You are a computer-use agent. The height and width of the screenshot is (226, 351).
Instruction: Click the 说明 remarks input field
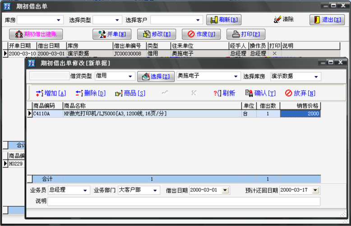click(x=184, y=201)
